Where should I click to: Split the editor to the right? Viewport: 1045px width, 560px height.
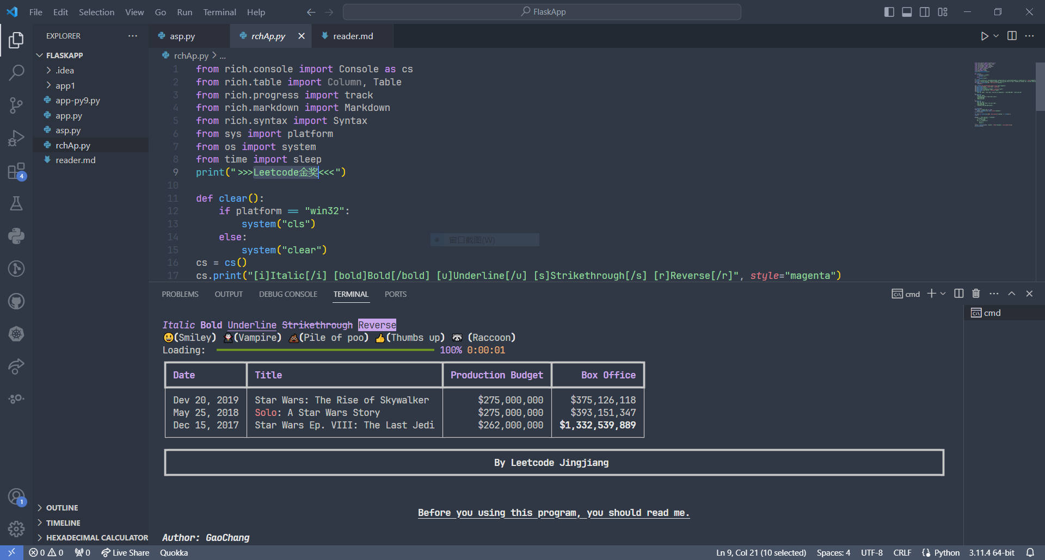1012,36
